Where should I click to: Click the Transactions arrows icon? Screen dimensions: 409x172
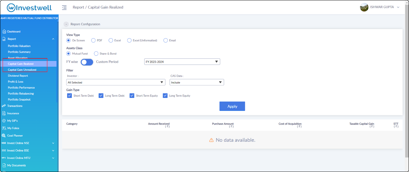4,106
